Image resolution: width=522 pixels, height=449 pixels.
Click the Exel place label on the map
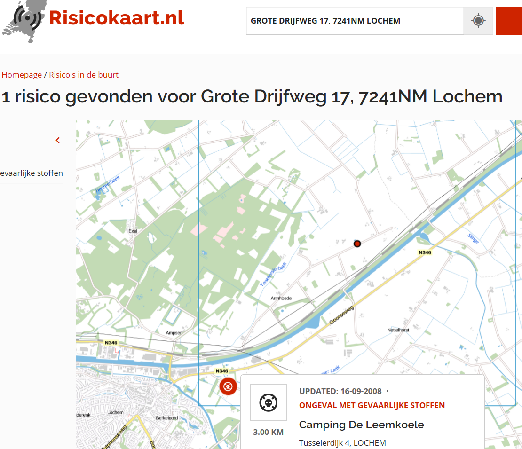coord(133,231)
